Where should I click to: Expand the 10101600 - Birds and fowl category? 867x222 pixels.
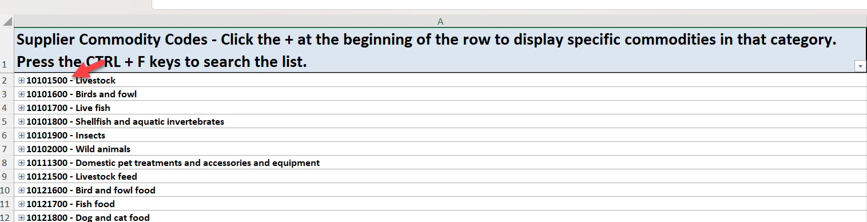(x=22, y=94)
